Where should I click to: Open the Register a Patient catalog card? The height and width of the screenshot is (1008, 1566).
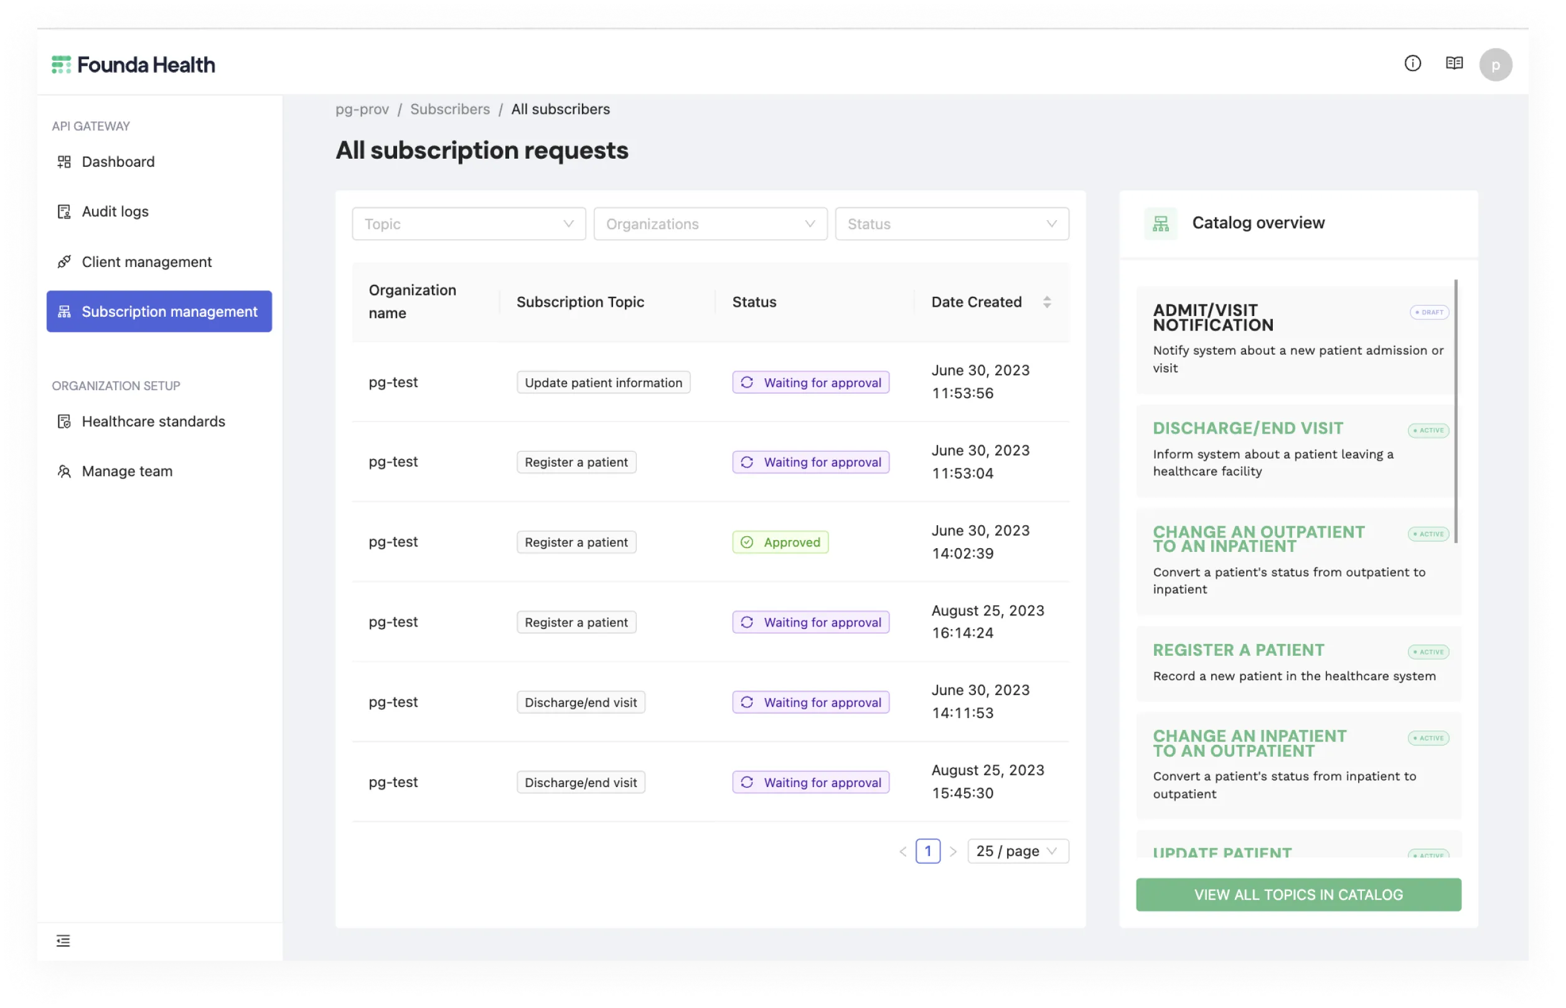[1298, 664]
